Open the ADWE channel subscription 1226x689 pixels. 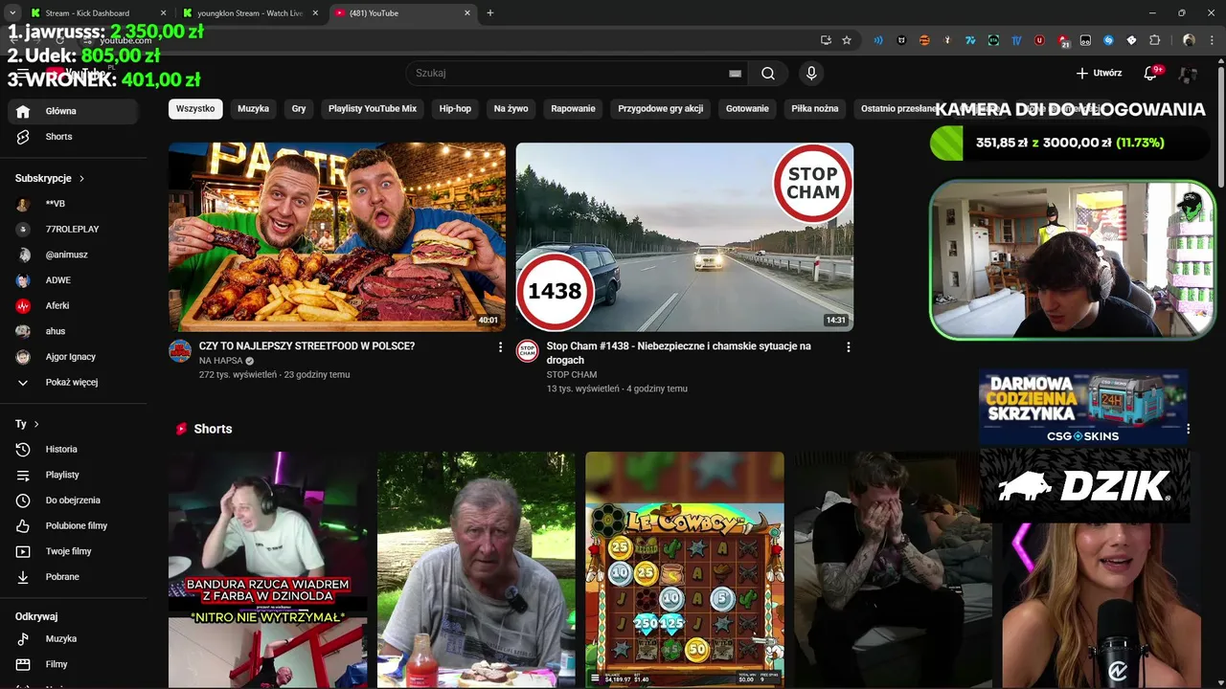coord(75,280)
